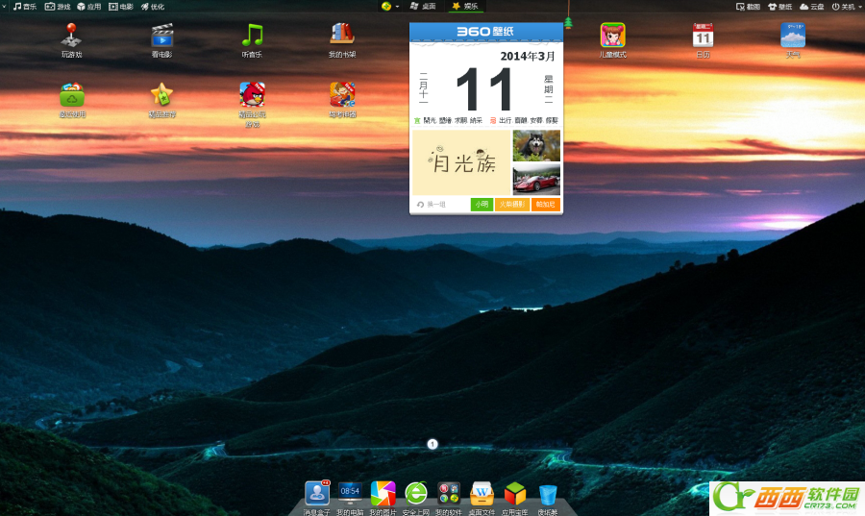This screenshot has width=865, height=516.
Task: Click 换一组 refresh wallpapers link
Action: pyautogui.click(x=431, y=205)
